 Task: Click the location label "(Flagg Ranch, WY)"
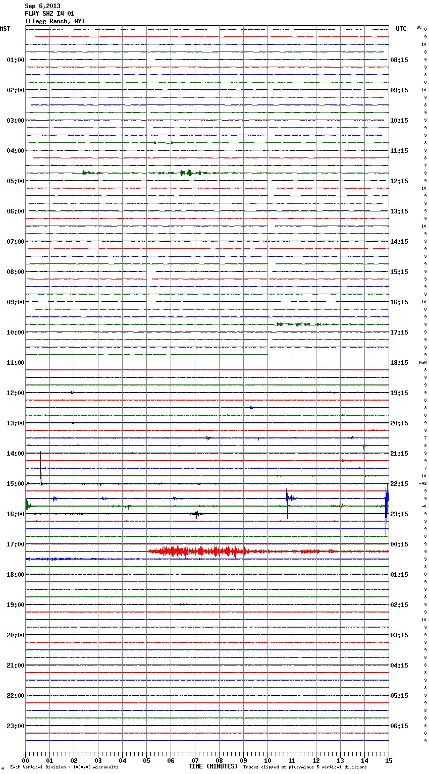click(x=55, y=21)
